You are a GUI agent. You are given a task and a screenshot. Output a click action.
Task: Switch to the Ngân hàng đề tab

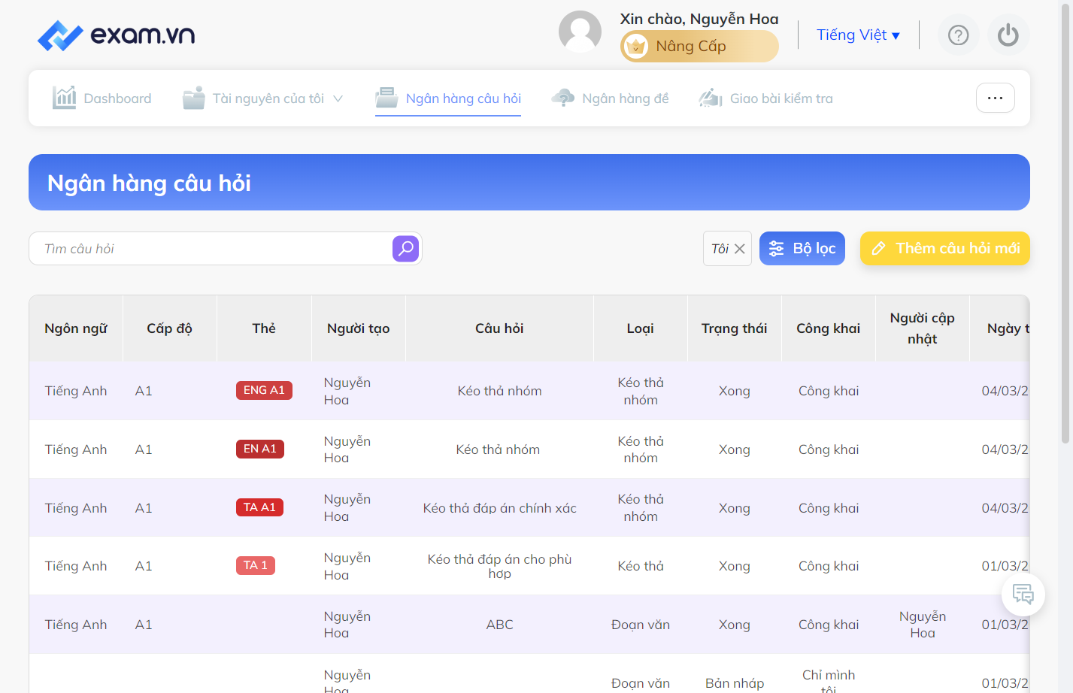tap(610, 98)
